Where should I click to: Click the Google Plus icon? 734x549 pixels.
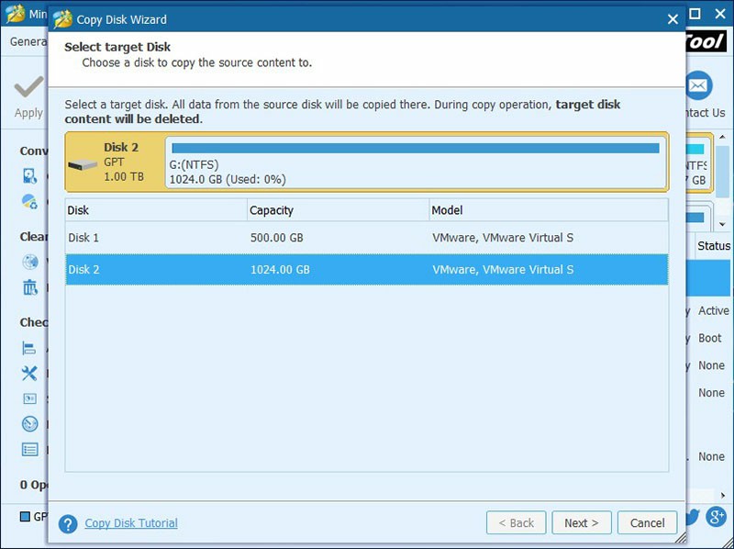tap(716, 517)
